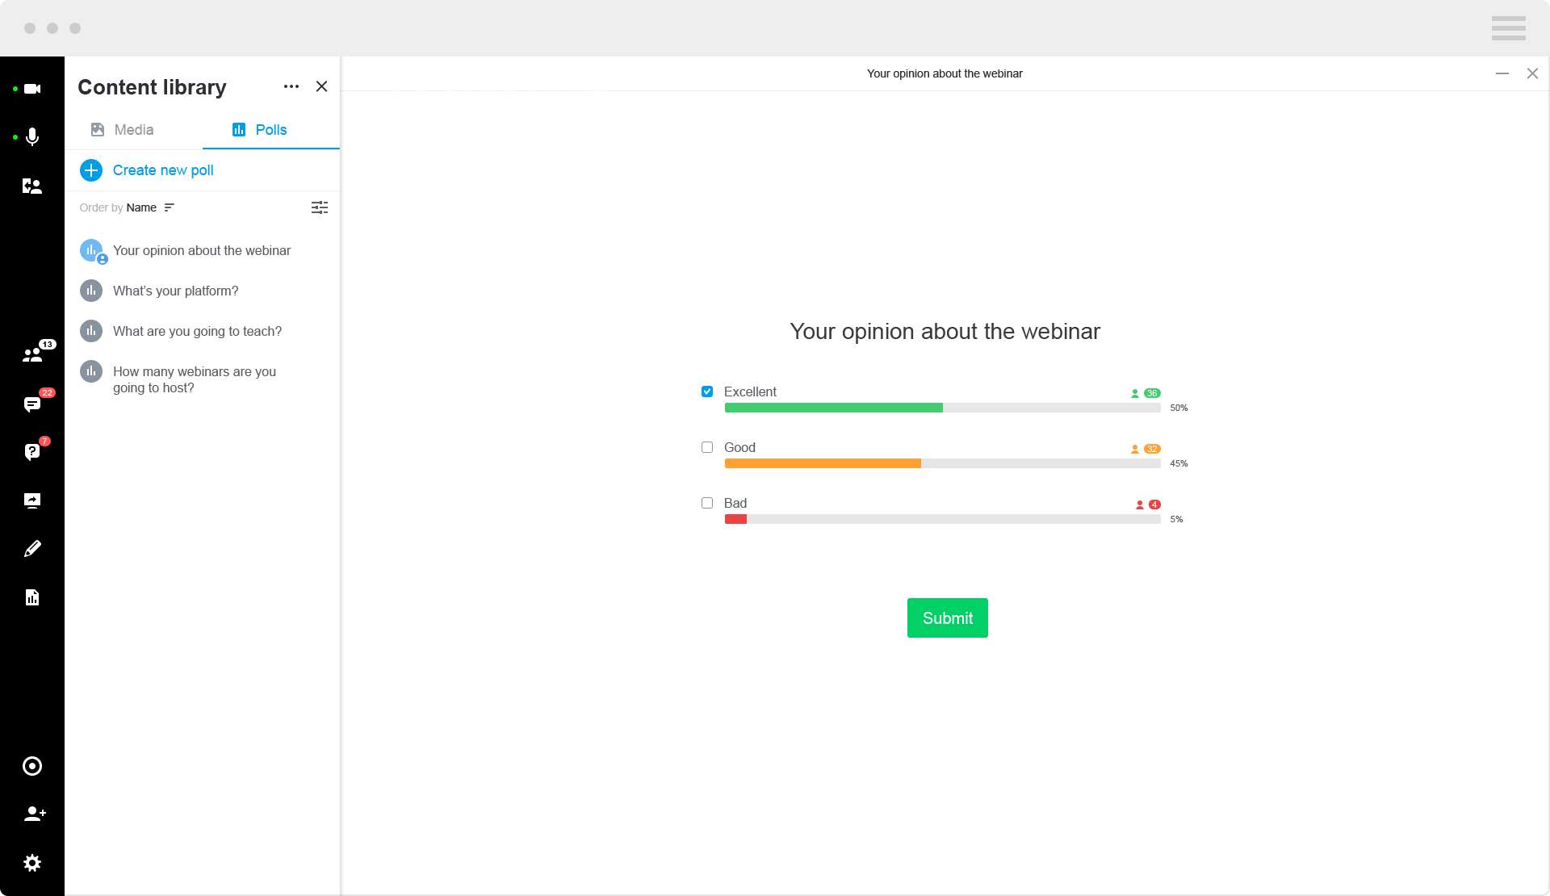Switch to the Polls tab
This screenshot has height=896, width=1550.
coord(258,129)
